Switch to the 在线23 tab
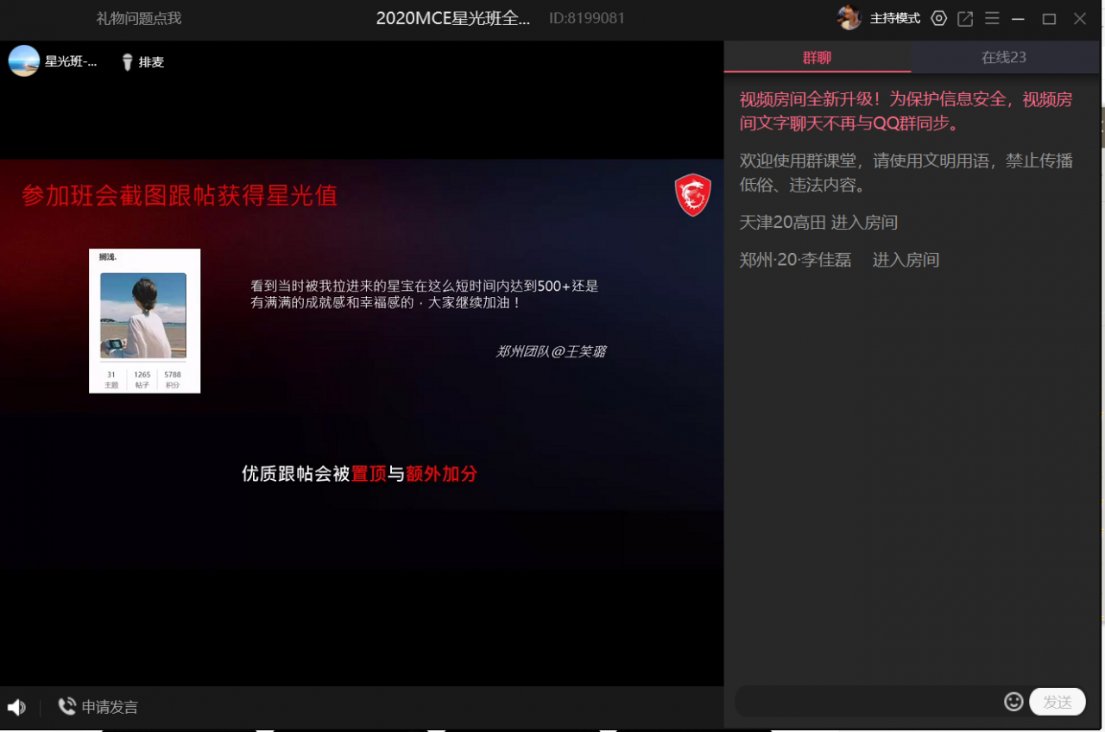1105x732 pixels. pos(1004,57)
